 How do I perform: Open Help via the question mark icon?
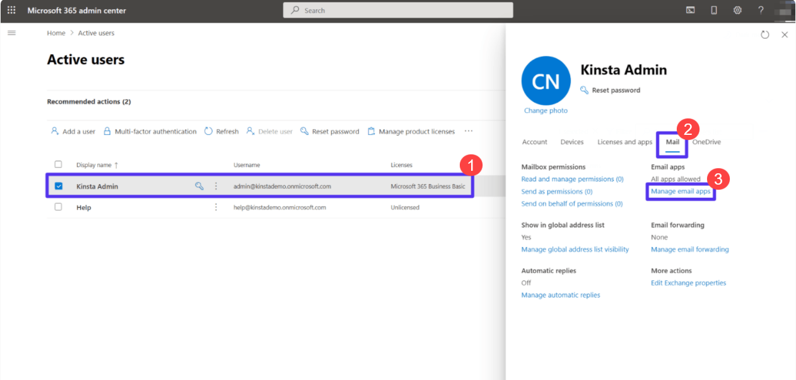pos(761,10)
